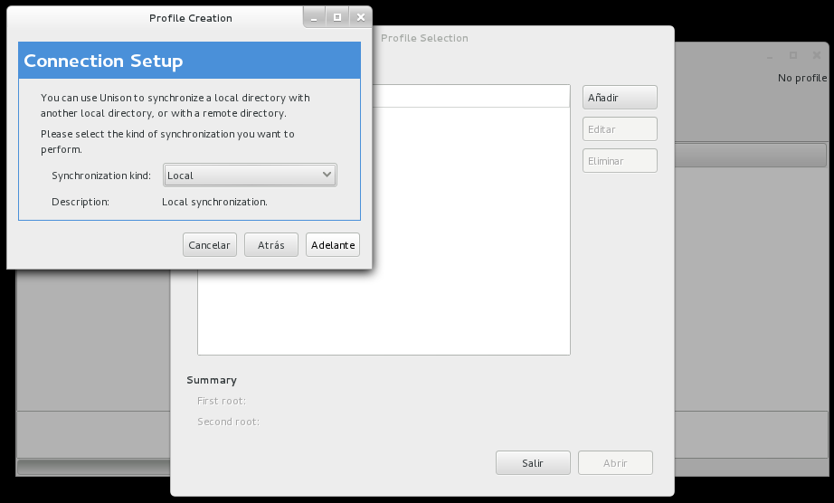Open the Synchronization kind dropdown showing Local
The width and height of the screenshot is (834, 503).
pos(250,176)
